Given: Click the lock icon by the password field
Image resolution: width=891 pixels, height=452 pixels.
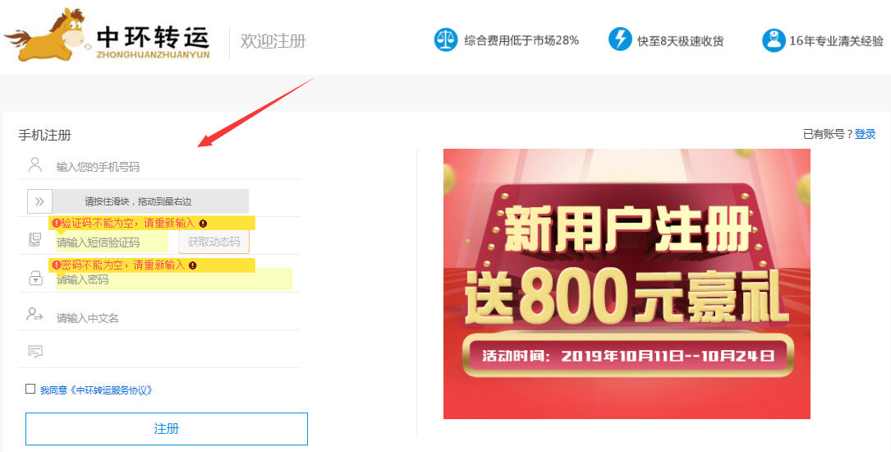Looking at the screenshot, I should pyautogui.click(x=35, y=278).
